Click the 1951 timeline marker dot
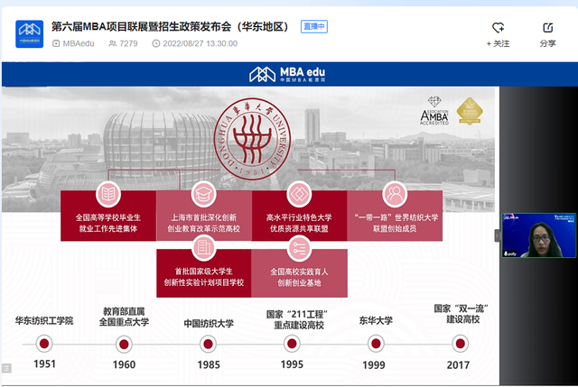Screen dimensions: 578x387 (44, 344)
